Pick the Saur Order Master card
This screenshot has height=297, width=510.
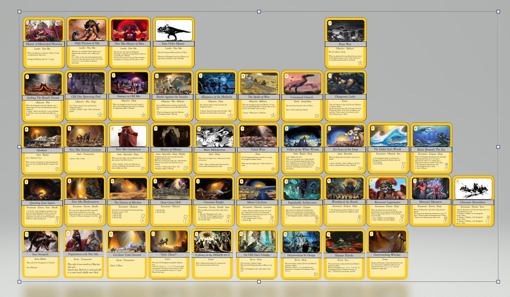(174, 43)
